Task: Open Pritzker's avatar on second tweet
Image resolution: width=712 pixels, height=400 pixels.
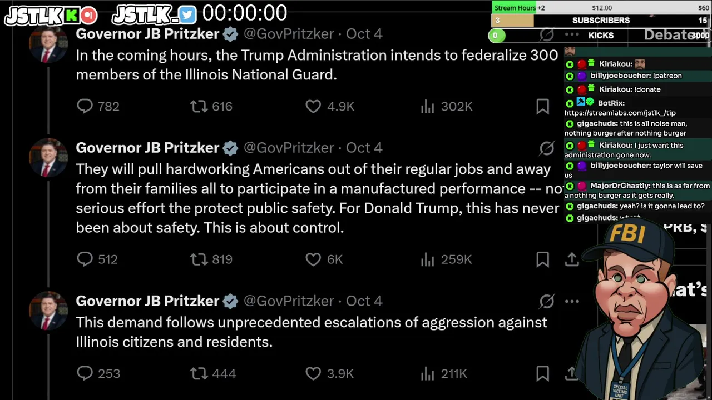Action: coord(49,157)
